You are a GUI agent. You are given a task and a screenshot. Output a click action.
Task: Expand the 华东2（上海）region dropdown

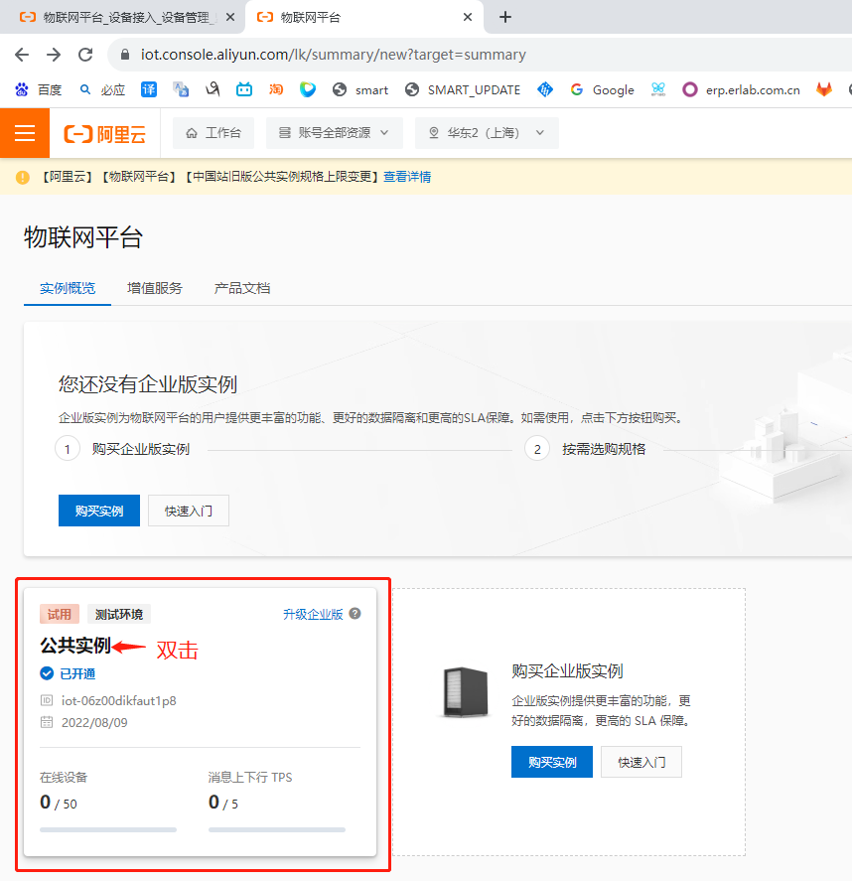pos(487,133)
